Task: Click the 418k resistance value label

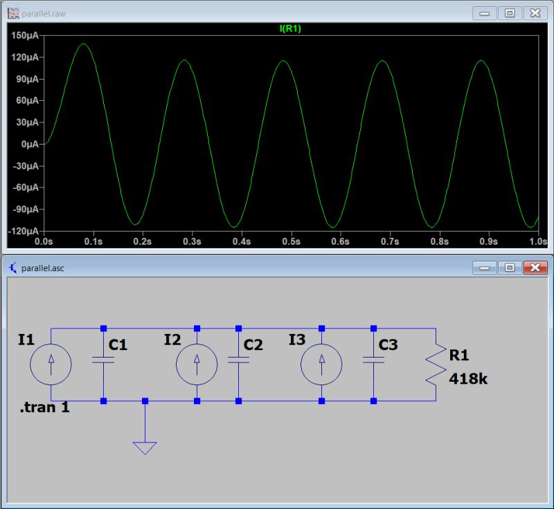Action: (x=468, y=380)
